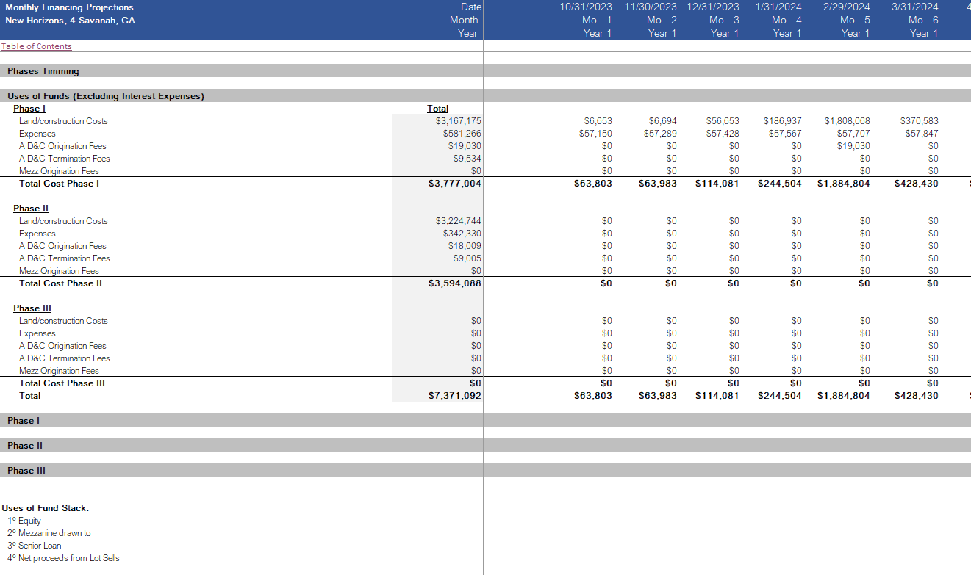The width and height of the screenshot is (971, 575).
Task: Select the $3,594,088 Total Cost Phase II cell
Action: 454,283
